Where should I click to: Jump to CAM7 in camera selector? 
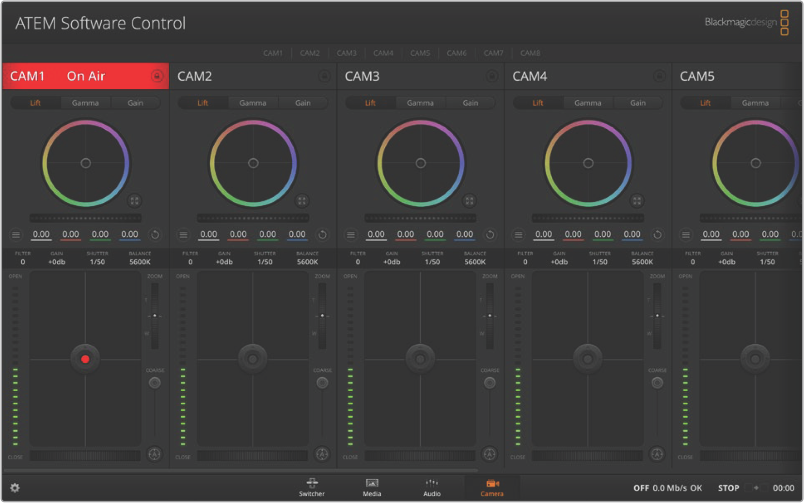(x=493, y=53)
